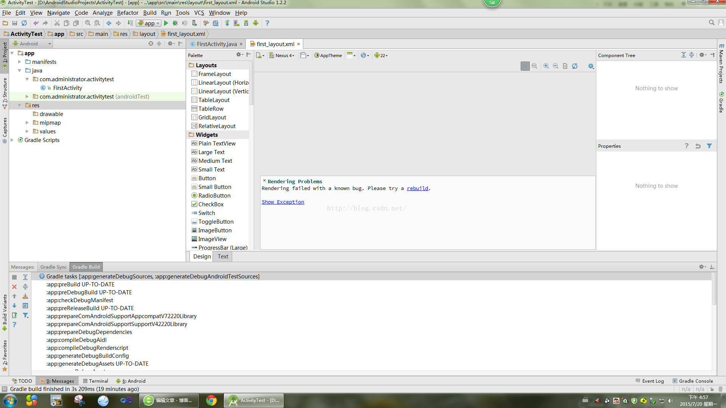Screen dimensions: 726x408
Task: Open Settings with the wrench icon
Action: click(206, 23)
